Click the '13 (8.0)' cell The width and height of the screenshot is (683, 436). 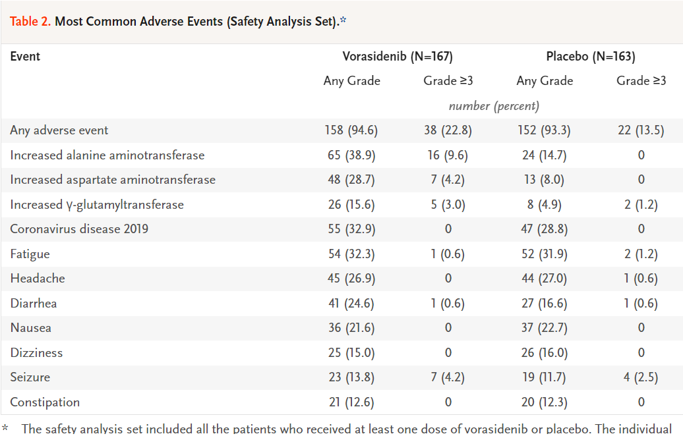(x=544, y=180)
